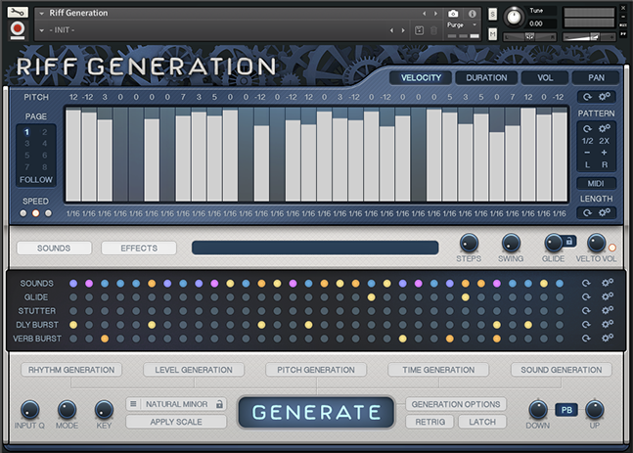Image resolution: width=633 pixels, height=453 pixels.
Task: Randomize the SOUNDS row with gears
Action: pos(608,283)
